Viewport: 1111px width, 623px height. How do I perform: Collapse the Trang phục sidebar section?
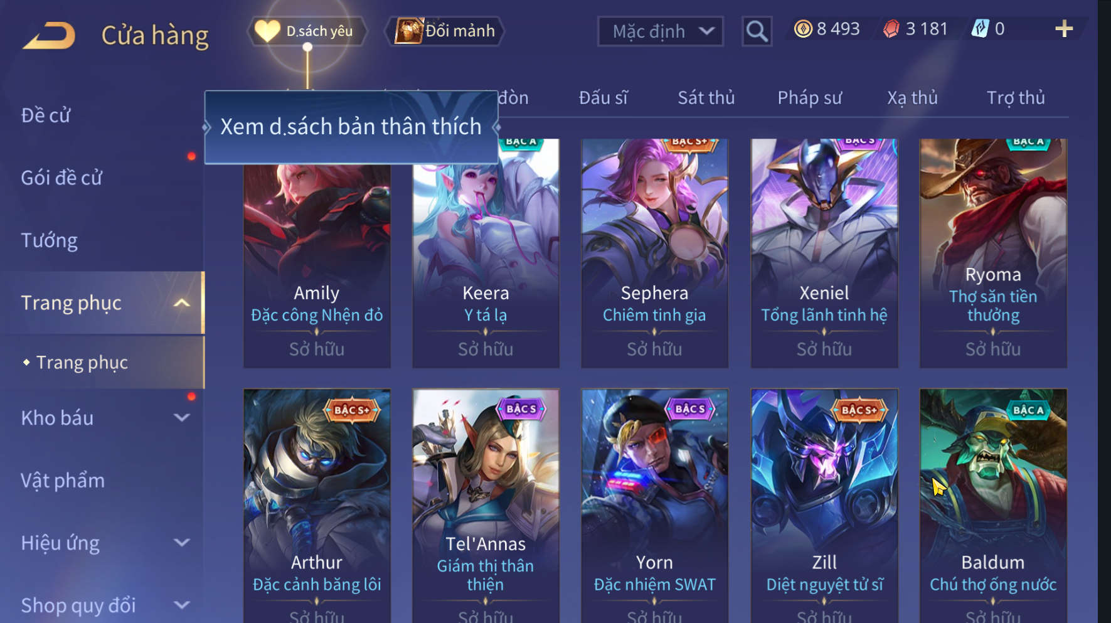pyautogui.click(x=182, y=303)
